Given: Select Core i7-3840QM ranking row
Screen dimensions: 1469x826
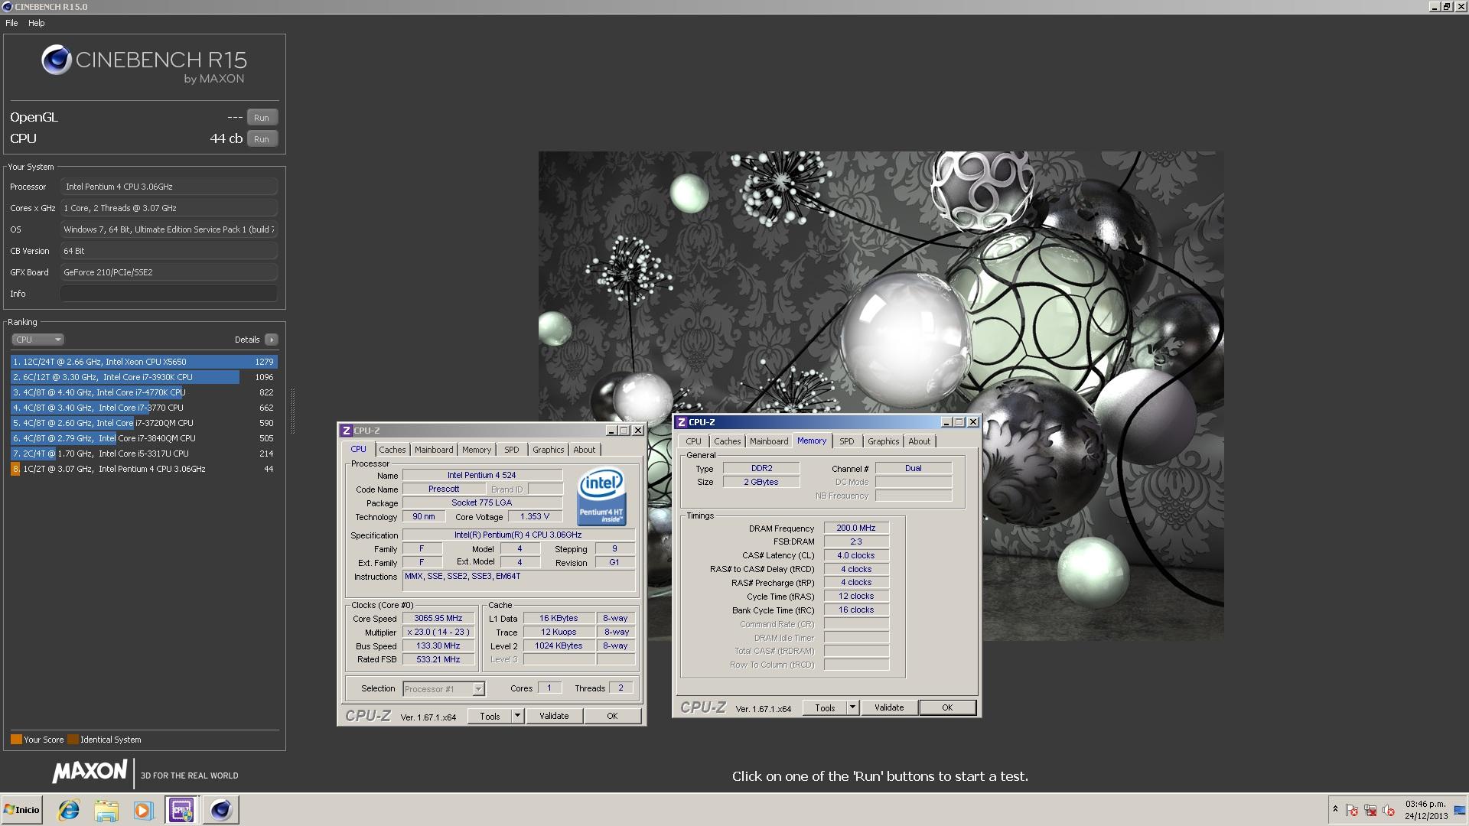Looking at the screenshot, I should (x=144, y=438).
